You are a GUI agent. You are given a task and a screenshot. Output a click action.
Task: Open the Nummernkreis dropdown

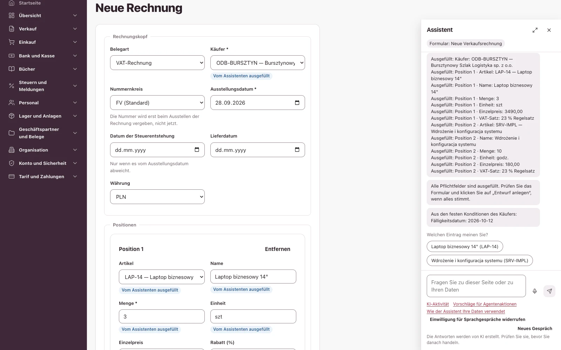tap(157, 103)
